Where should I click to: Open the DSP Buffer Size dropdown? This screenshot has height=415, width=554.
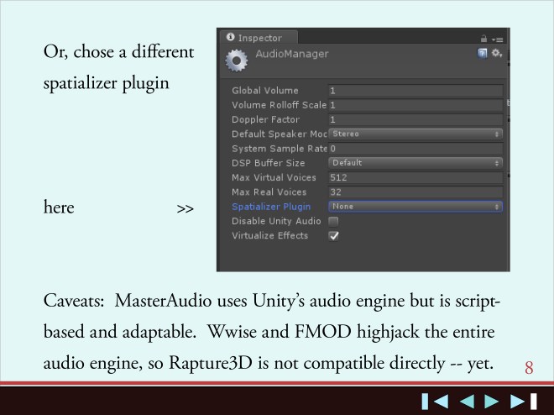point(415,163)
